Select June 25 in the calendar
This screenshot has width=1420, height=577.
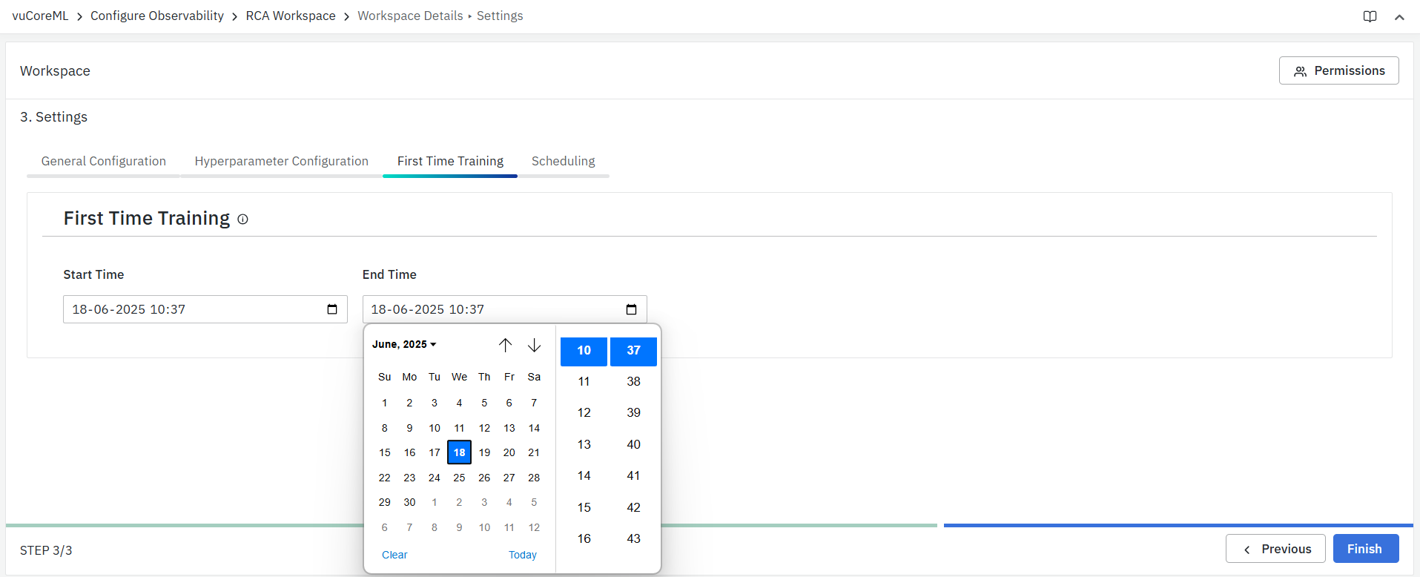[x=459, y=478]
